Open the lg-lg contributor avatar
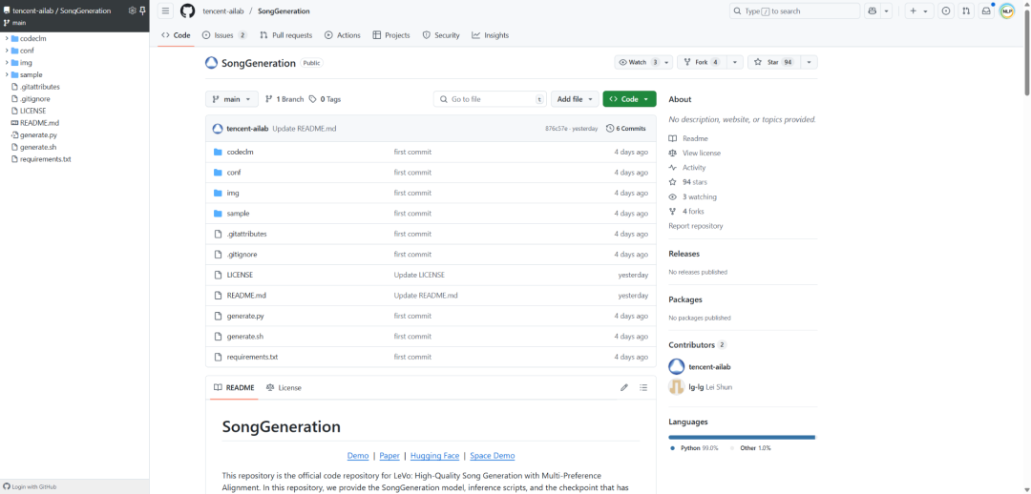 676,387
